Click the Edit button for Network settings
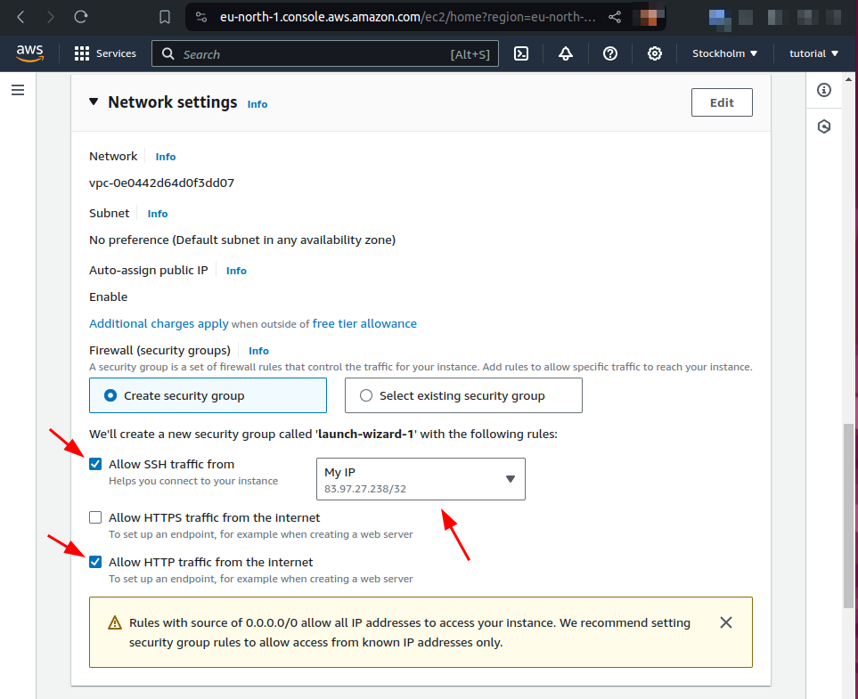Image resolution: width=858 pixels, height=699 pixels. point(722,102)
